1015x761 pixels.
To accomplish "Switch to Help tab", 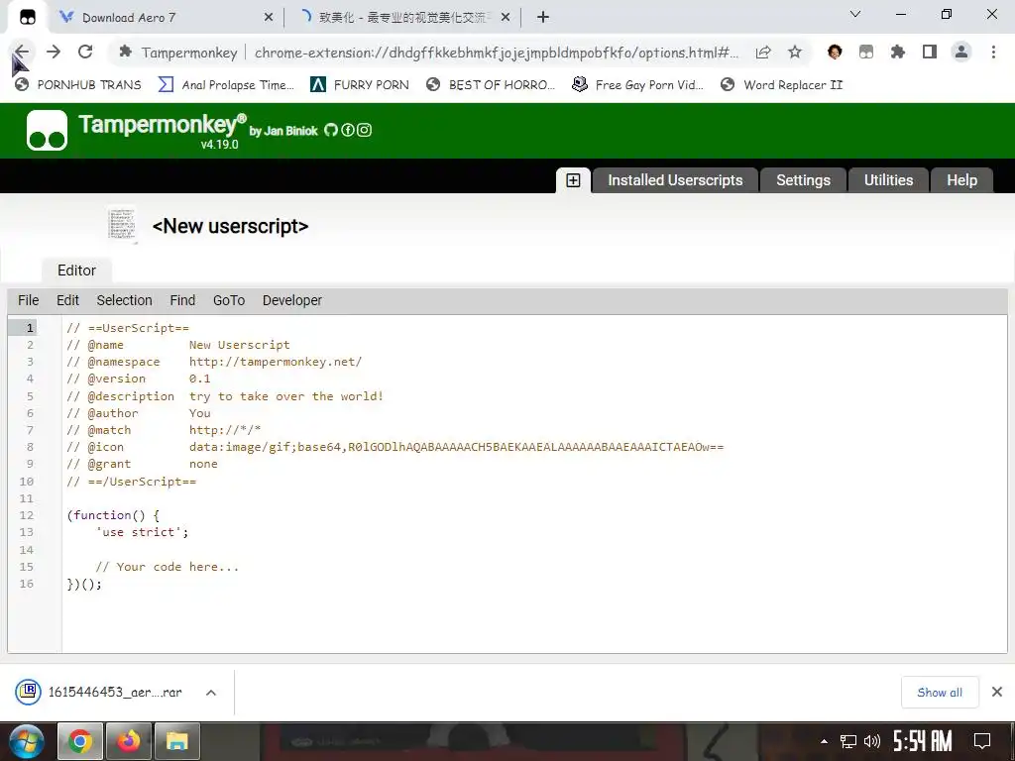I will tap(961, 180).
